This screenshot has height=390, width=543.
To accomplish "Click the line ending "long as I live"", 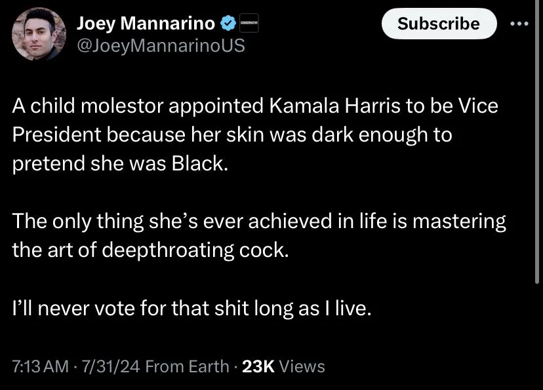I will tap(191, 307).
